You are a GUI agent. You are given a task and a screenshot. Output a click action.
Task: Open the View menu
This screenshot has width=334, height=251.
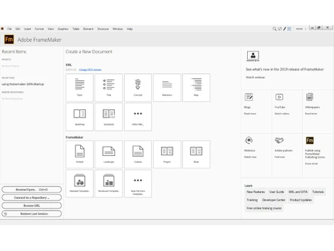(x=51, y=29)
